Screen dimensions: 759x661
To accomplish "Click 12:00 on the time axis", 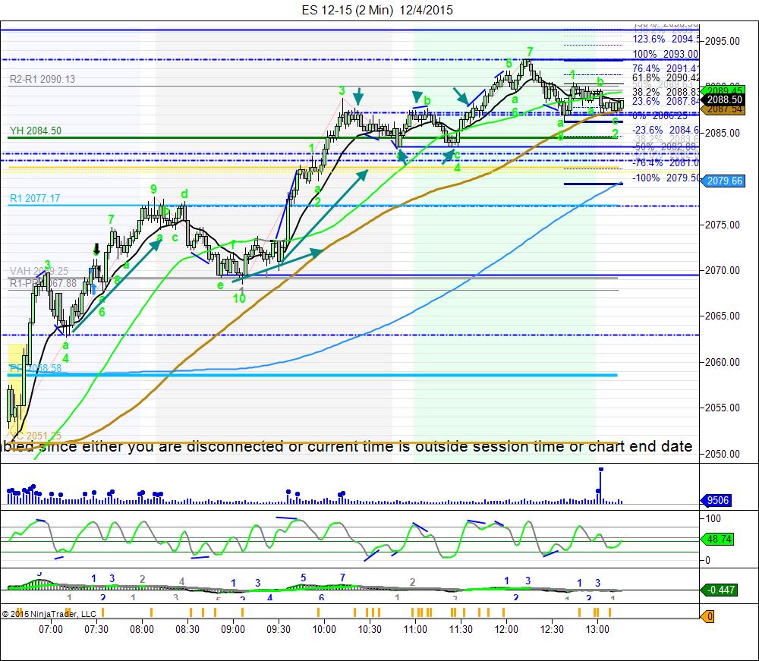I will click(x=506, y=629).
